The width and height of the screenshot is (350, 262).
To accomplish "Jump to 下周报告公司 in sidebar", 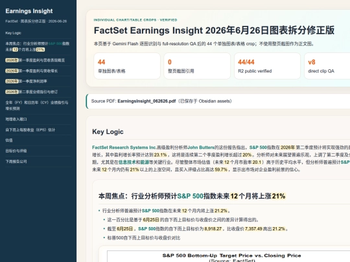I will pyautogui.click(x=16, y=161).
